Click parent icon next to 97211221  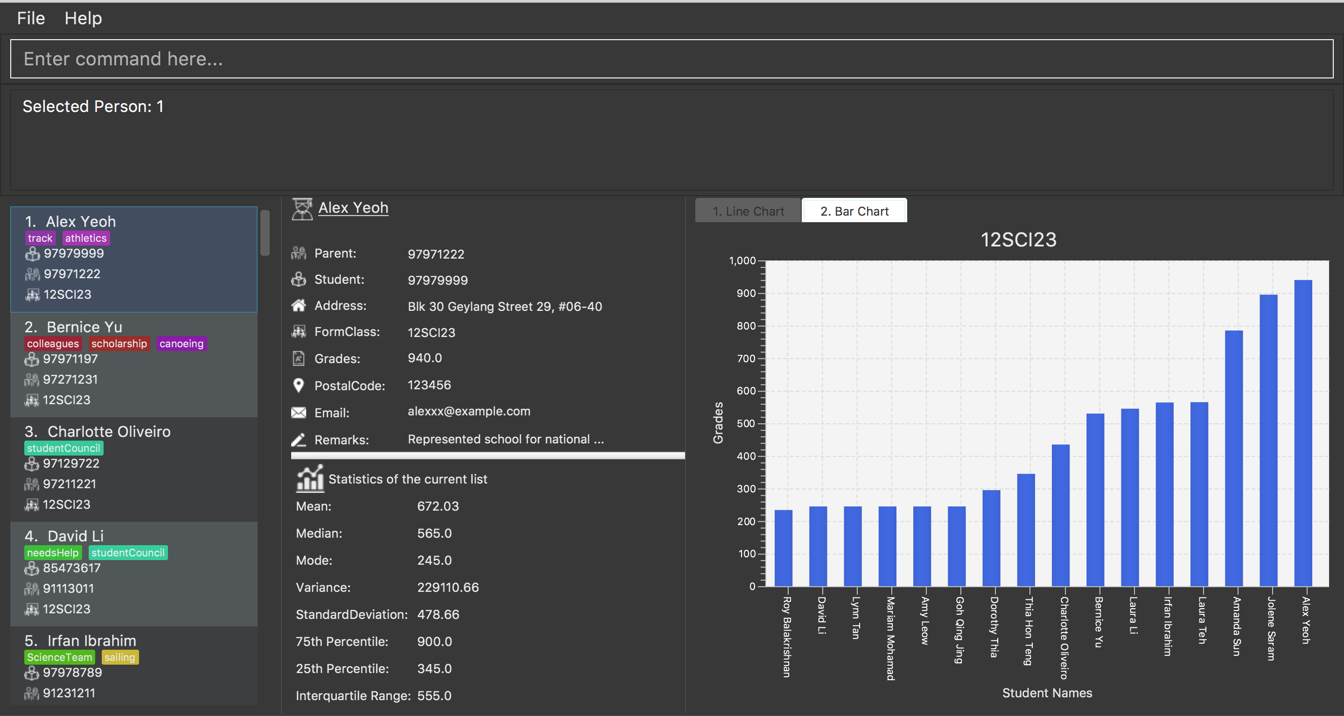[x=31, y=484]
